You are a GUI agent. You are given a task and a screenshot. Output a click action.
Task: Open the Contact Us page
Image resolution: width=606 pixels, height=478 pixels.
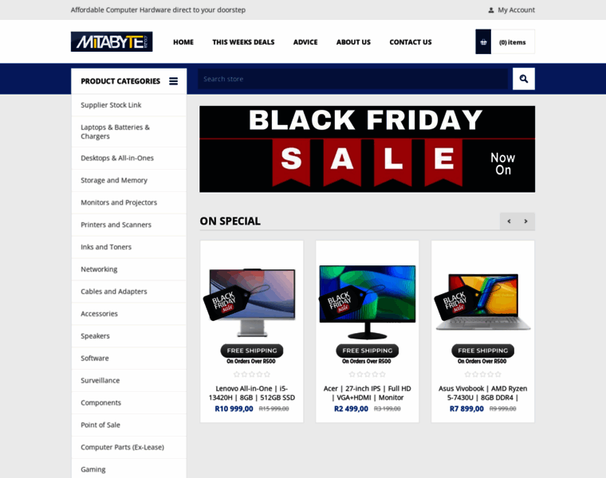point(411,42)
